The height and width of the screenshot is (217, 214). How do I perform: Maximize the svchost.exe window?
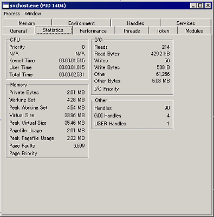pos(200,5)
